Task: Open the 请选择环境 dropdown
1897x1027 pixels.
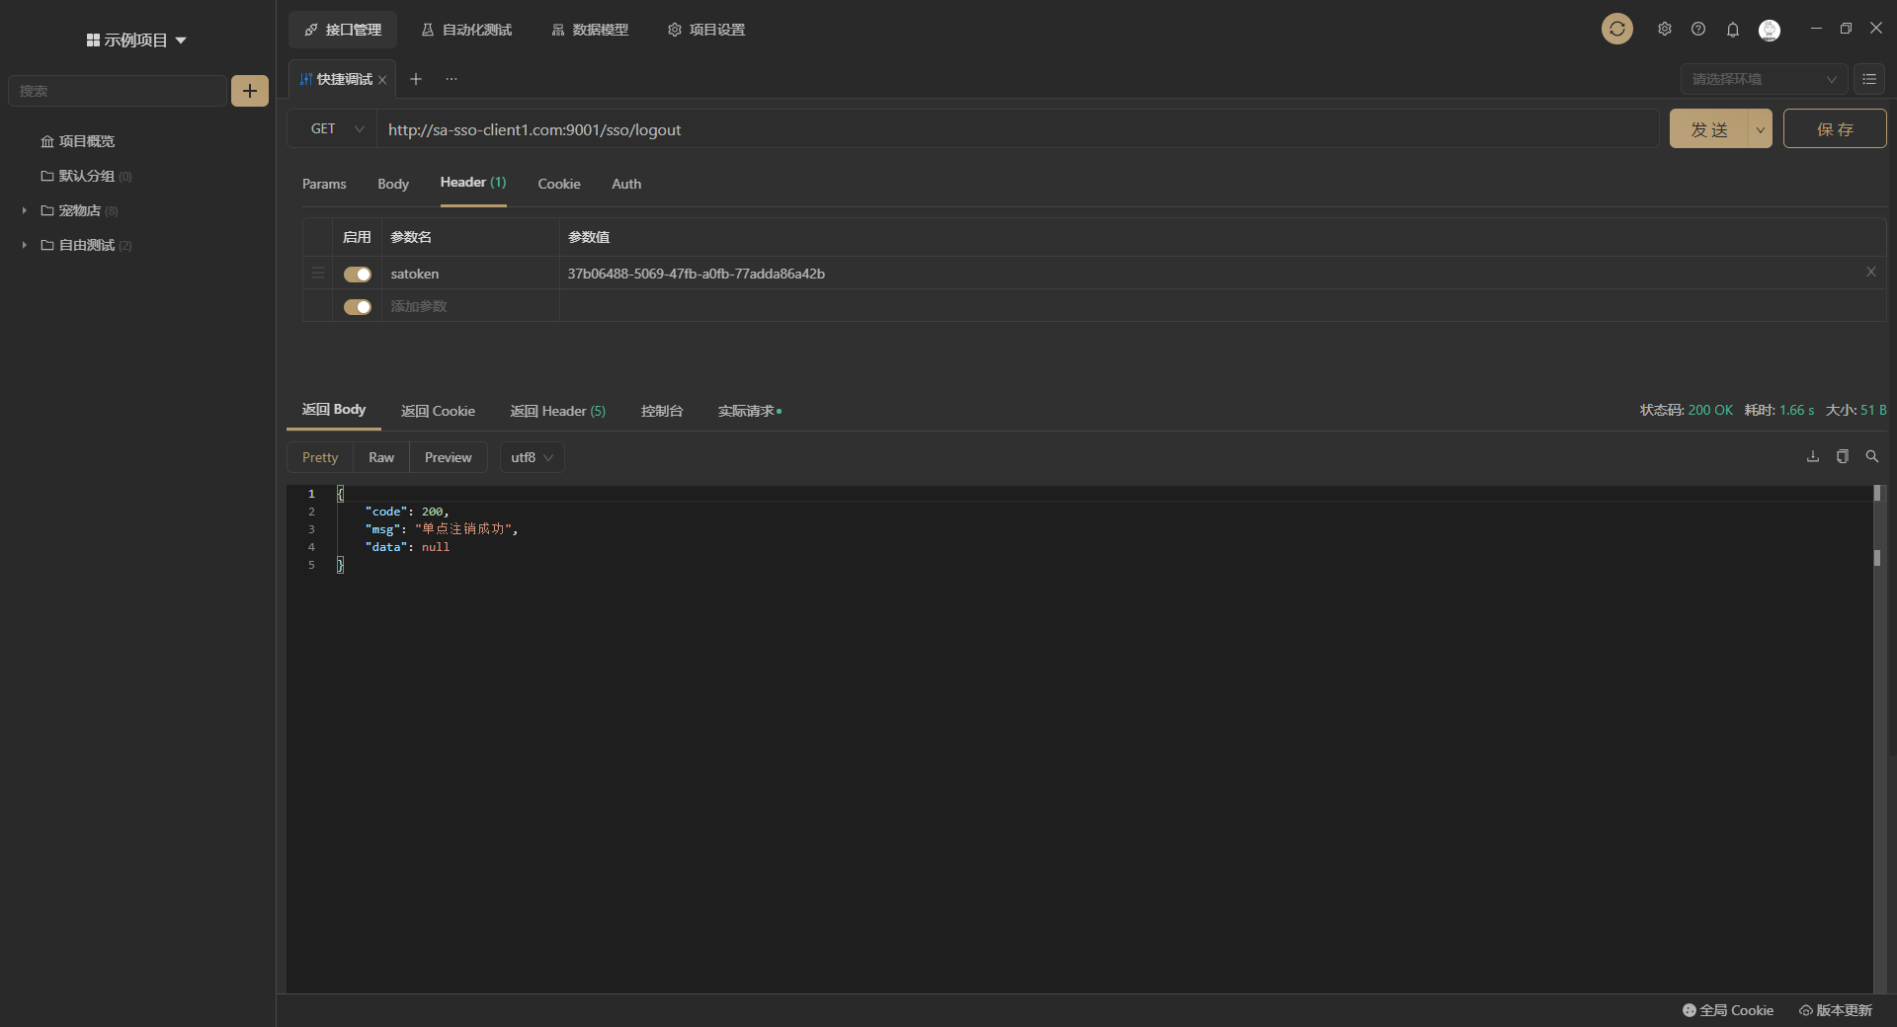Action: pyautogui.click(x=1764, y=79)
